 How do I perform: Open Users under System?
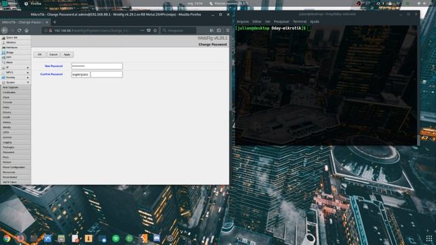[x=16, y=108]
